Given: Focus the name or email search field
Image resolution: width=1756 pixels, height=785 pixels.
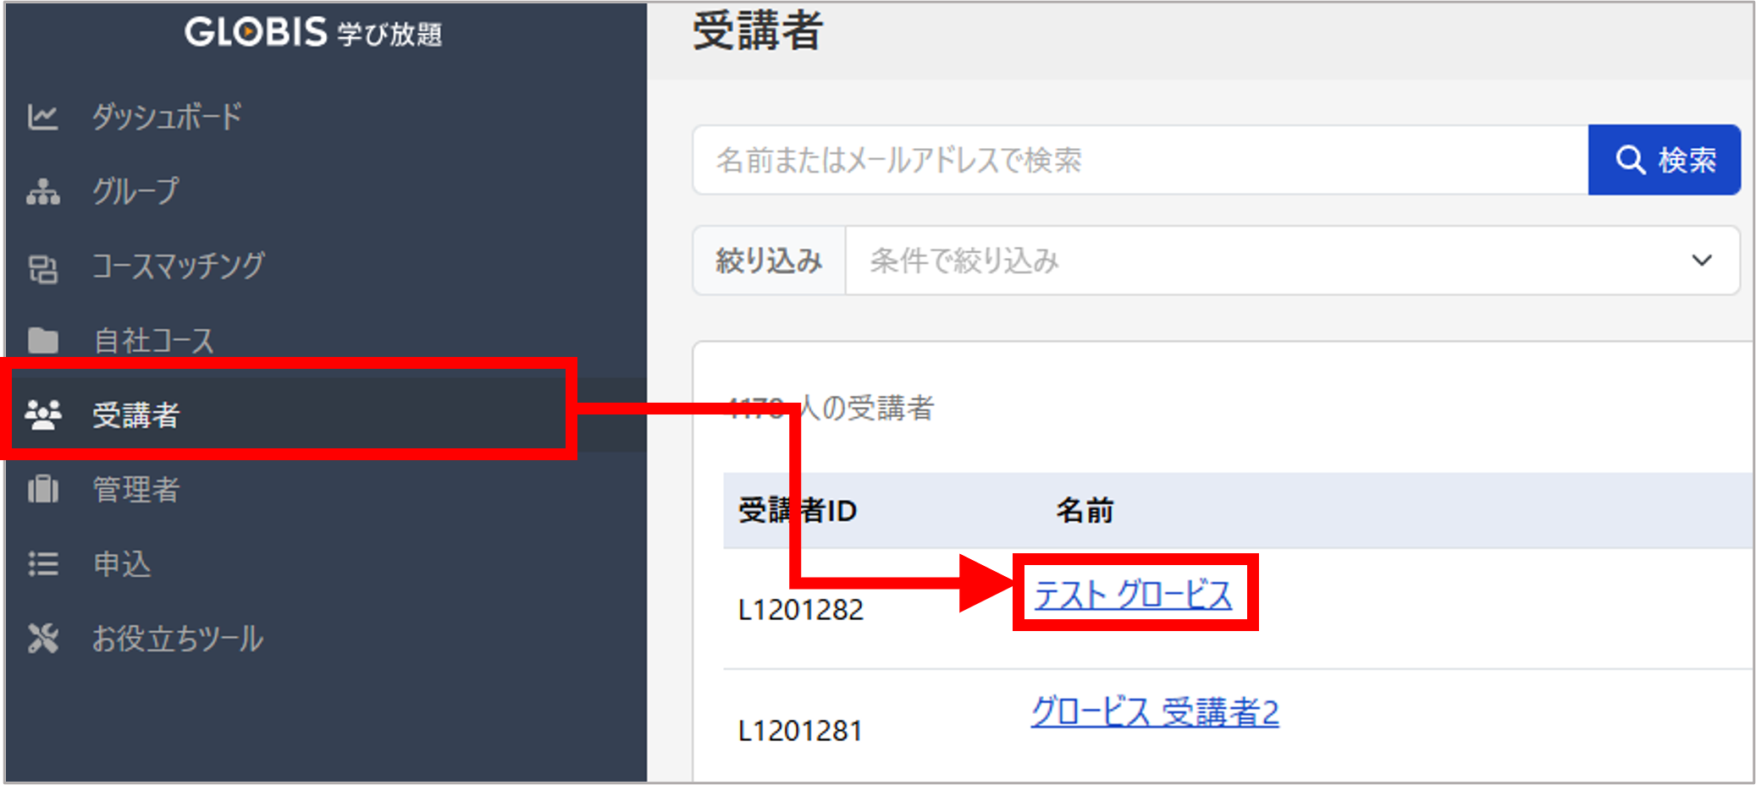Looking at the screenshot, I should click(x=1140, y=160).
